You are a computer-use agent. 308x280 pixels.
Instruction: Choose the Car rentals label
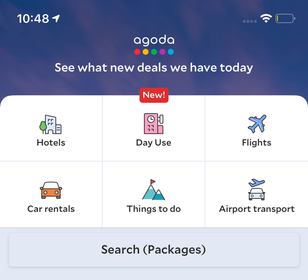coord(51,209)
